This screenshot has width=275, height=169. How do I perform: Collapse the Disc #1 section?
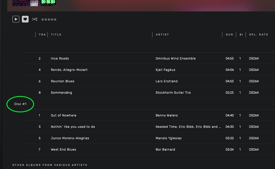(x=20, y=104)
